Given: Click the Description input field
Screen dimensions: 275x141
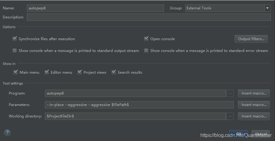Looking at the screenshot, I should tap(149, 17).
